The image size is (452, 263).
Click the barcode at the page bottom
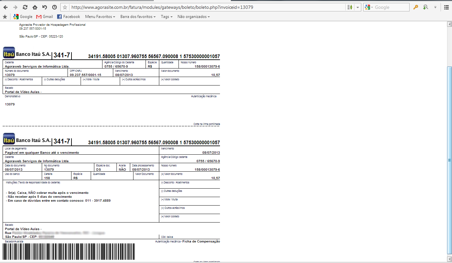[x=69, y=252]
